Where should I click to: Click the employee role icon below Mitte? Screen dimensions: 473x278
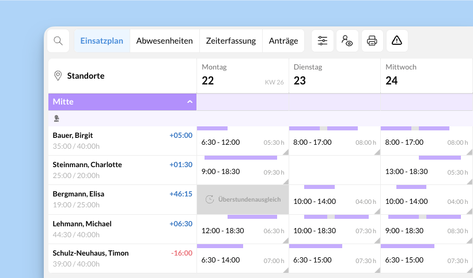pos(56,118)
